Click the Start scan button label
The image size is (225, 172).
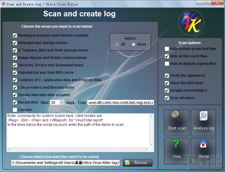coord(177,128)
